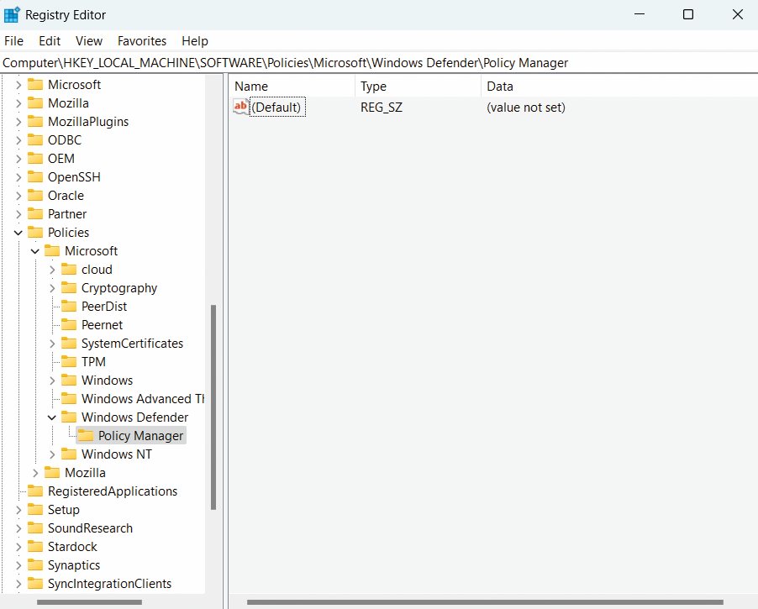Select the cloud folder icon
This screenshot has height=609, width=758.
click(69, 269)
